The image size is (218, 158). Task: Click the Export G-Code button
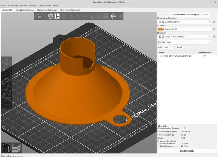pos(187,151)
